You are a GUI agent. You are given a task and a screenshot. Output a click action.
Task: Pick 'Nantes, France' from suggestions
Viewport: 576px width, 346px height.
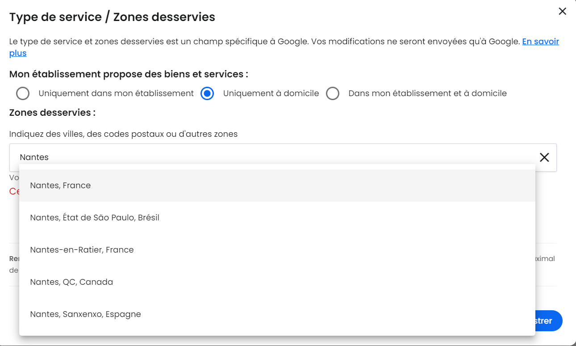click(x=60, y=186)
